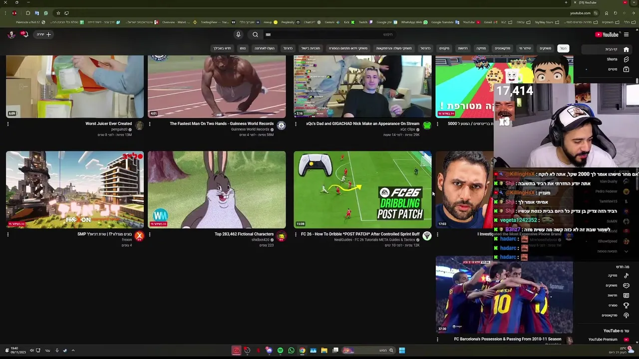639x359 pixels.
Task: Open the YouTube hamburger guide menu
Action: [626, 34]
